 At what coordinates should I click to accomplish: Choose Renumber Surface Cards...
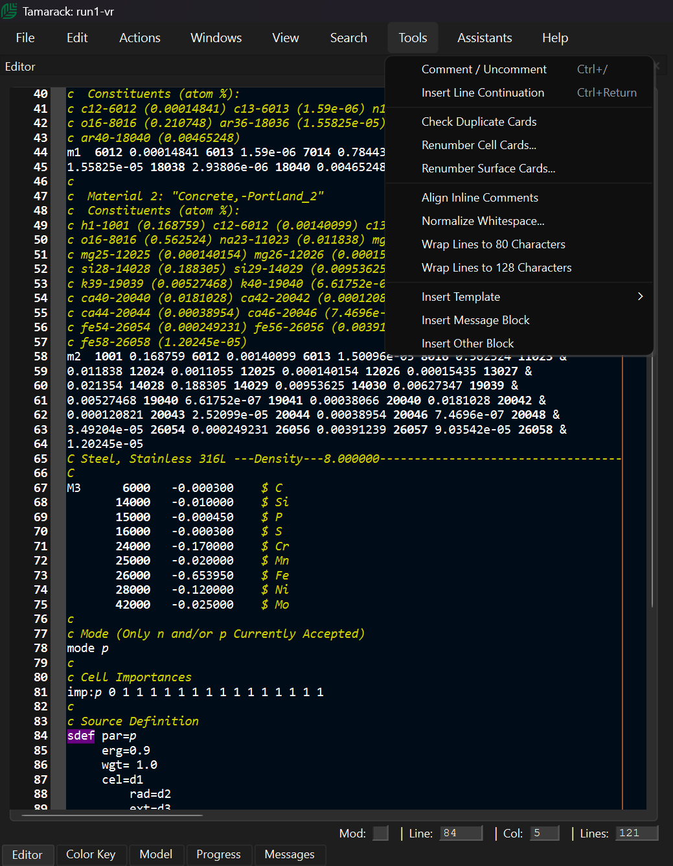click(x=519, y=169)
